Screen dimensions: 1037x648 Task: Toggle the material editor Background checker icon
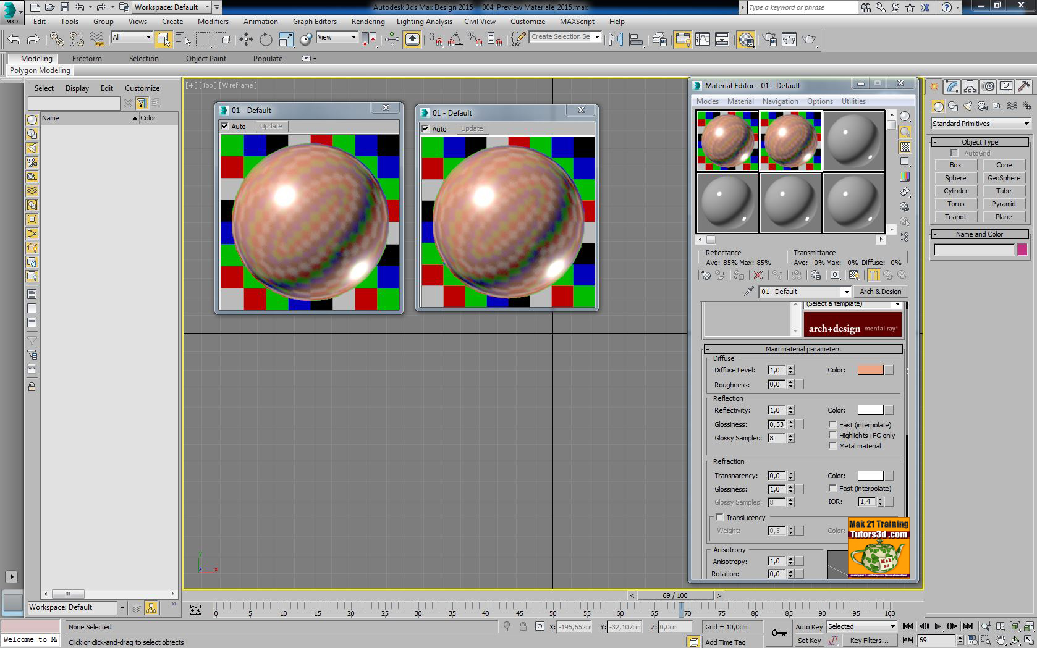pyautogui.click(x=905, y=146)
